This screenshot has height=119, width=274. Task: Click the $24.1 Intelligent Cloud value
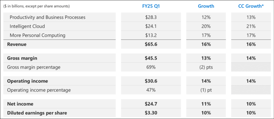[151, 26]
